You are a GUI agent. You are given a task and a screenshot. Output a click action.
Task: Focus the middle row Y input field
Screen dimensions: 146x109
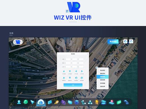75,63
